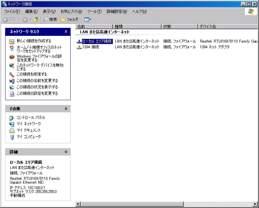Select the 1394 接続 name
This screenshot has height=208, width=259.
pyautogui.click(x=91, y=47)
